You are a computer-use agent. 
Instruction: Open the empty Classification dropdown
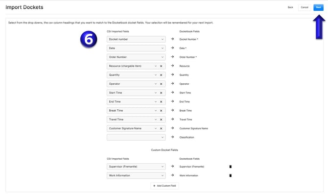(136, 137)
